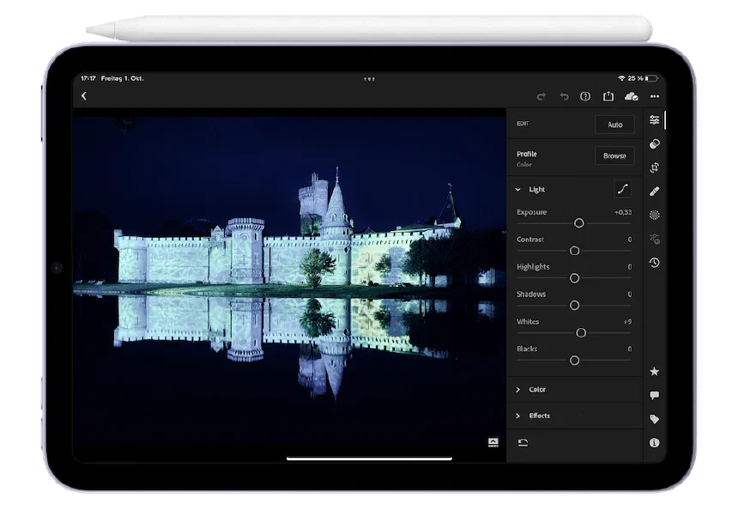Click the reset edits arrow icon
738x517 pixels.
[x=523, y=442]
